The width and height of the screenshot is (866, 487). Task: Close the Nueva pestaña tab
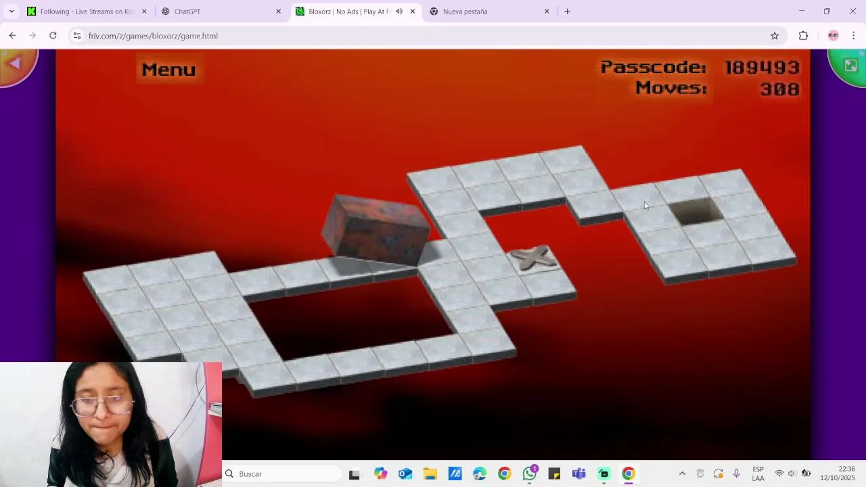(x=547, y=11)
